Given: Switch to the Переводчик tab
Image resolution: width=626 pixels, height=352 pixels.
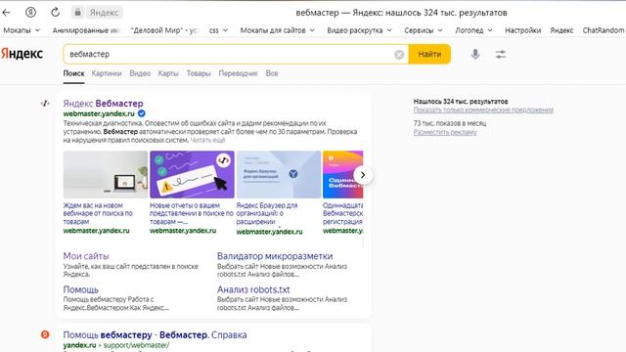Looking at the screenshot, I should pos(238,73).
